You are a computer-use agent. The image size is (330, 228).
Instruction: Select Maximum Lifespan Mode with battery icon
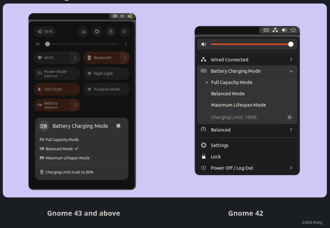64,158
